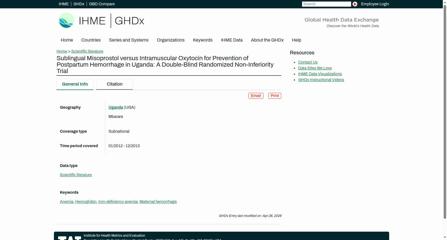Click the scrollbar up arrow
The image size is (447, 240).
click(x=445, y=2)
